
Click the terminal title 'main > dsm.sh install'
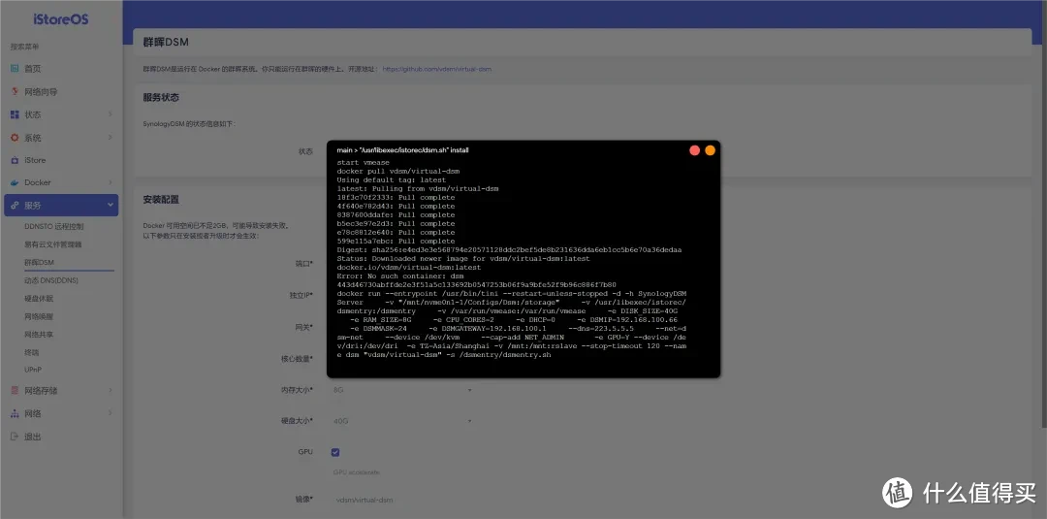(402, 150)
